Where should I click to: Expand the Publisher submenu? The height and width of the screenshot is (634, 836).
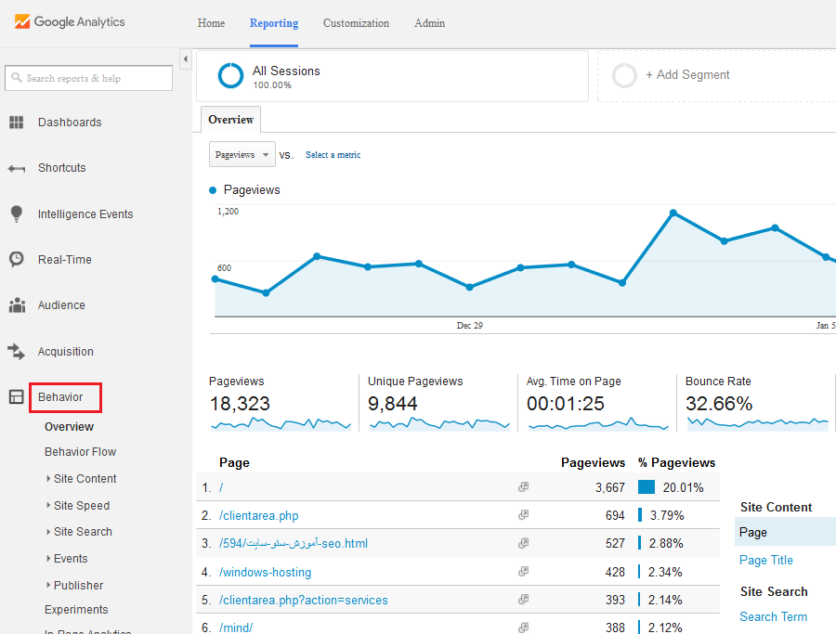48,585
